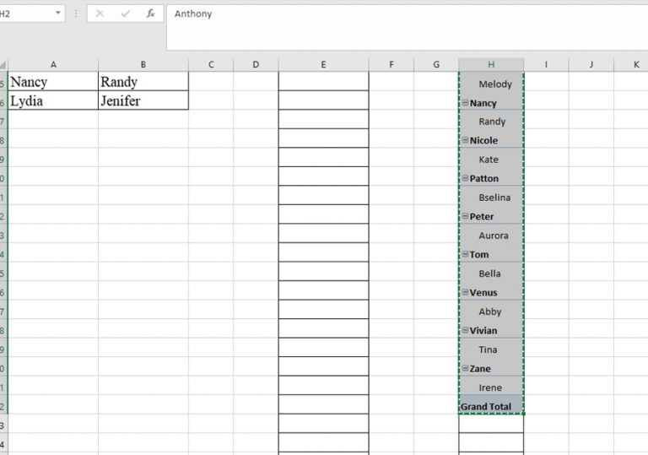
Task: Collapse the Vivian pivot group
Action: coord(465,330)
